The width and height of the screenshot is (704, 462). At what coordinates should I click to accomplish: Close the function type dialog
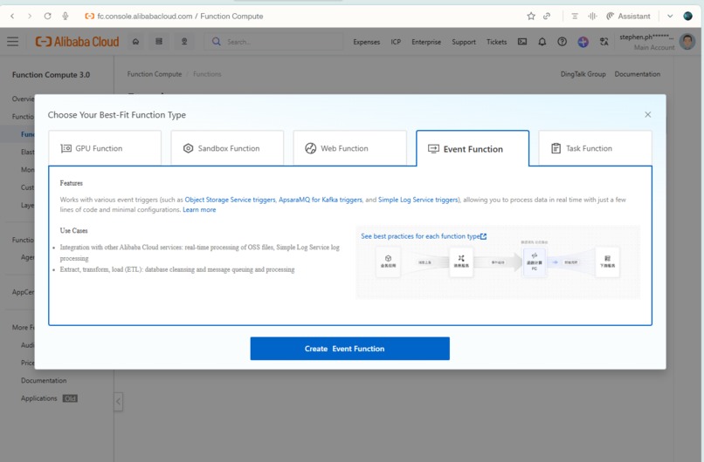pyautogui.click(x=648, y=115)
